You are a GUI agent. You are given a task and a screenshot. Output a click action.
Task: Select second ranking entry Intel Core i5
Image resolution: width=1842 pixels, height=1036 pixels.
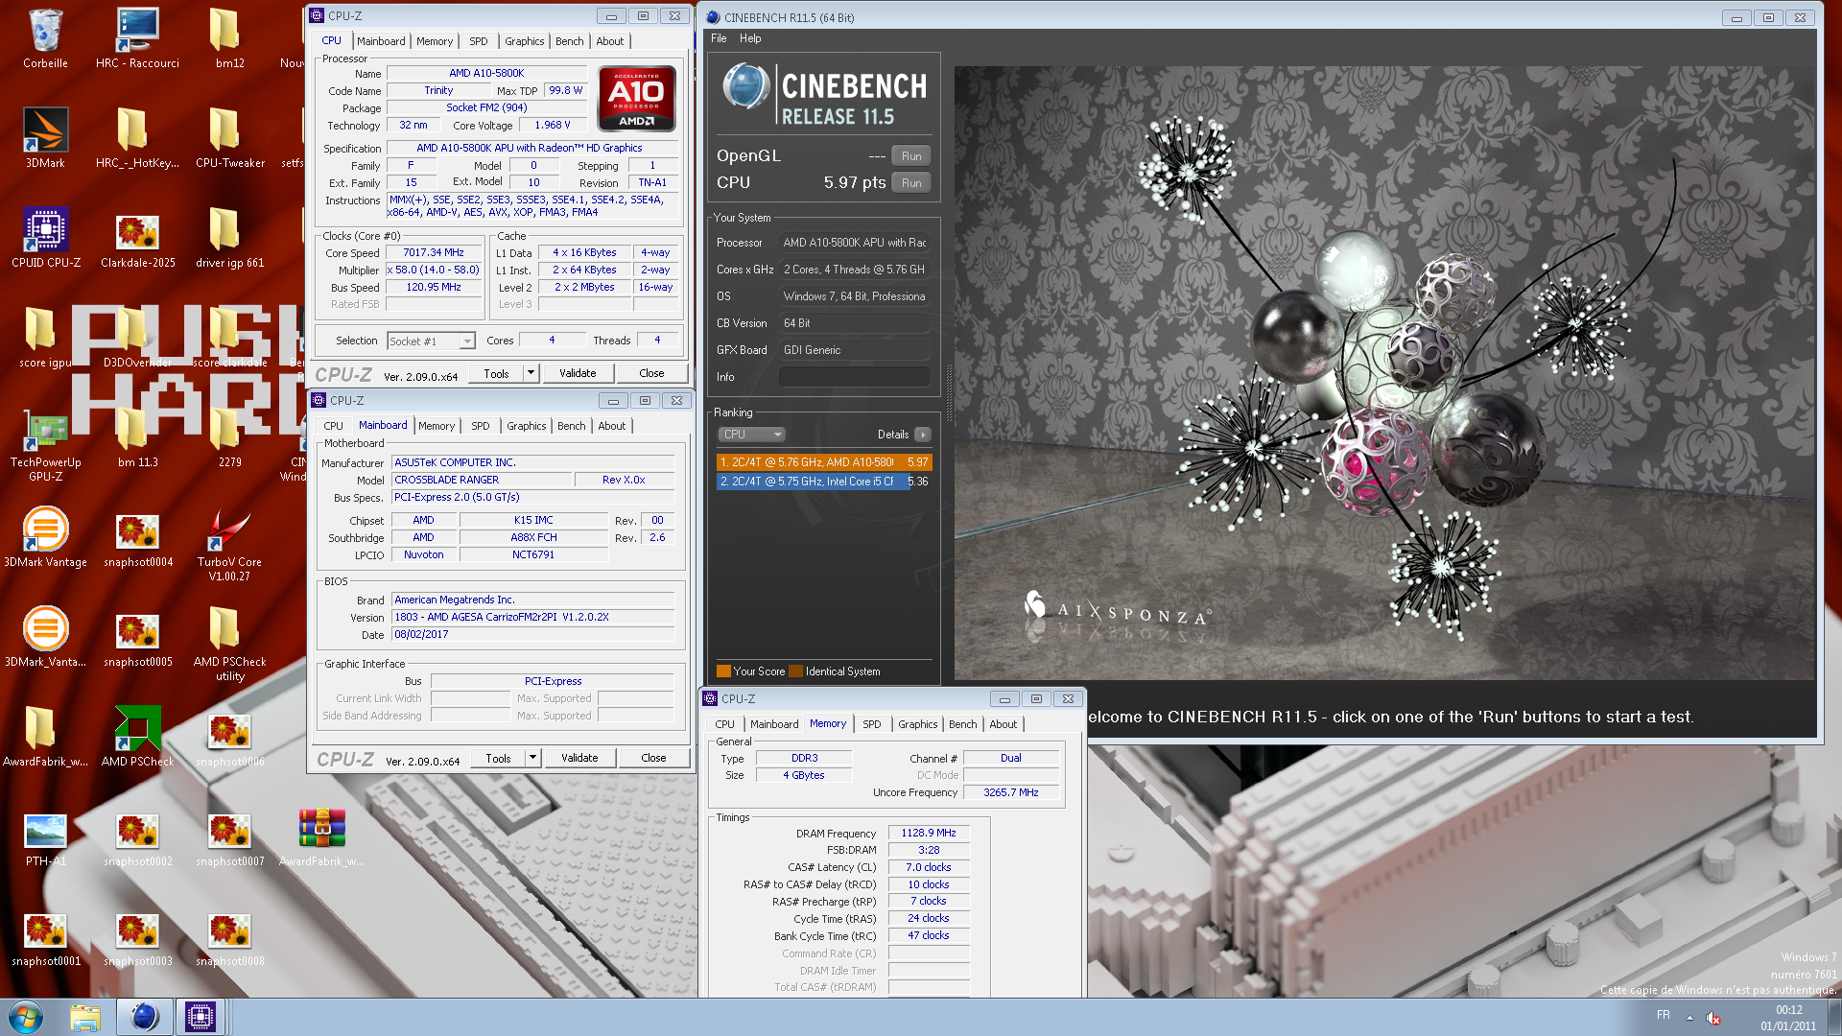click(824, 482)
